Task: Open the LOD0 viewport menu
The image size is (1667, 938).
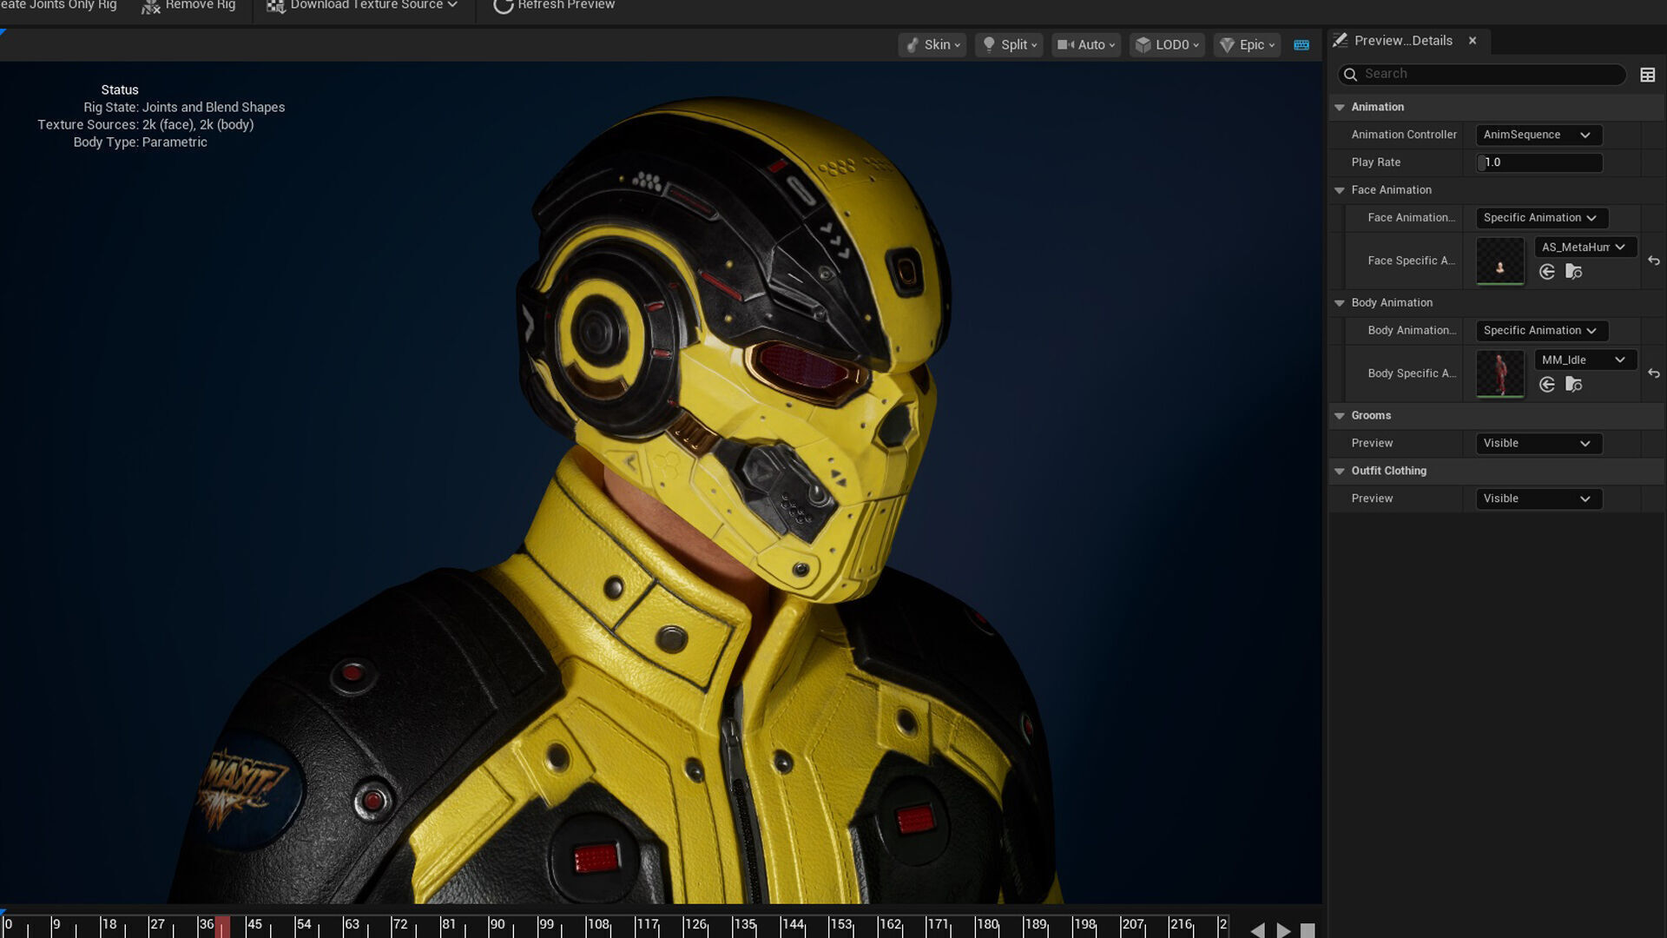Action: pyautogui.click(x=1167, y=45)
